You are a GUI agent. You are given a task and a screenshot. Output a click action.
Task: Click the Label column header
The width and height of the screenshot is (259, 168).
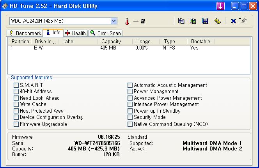[78, 41]
